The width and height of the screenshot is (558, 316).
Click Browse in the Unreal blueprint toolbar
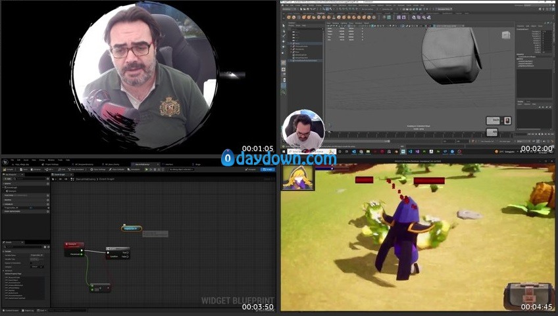[36, 169]
